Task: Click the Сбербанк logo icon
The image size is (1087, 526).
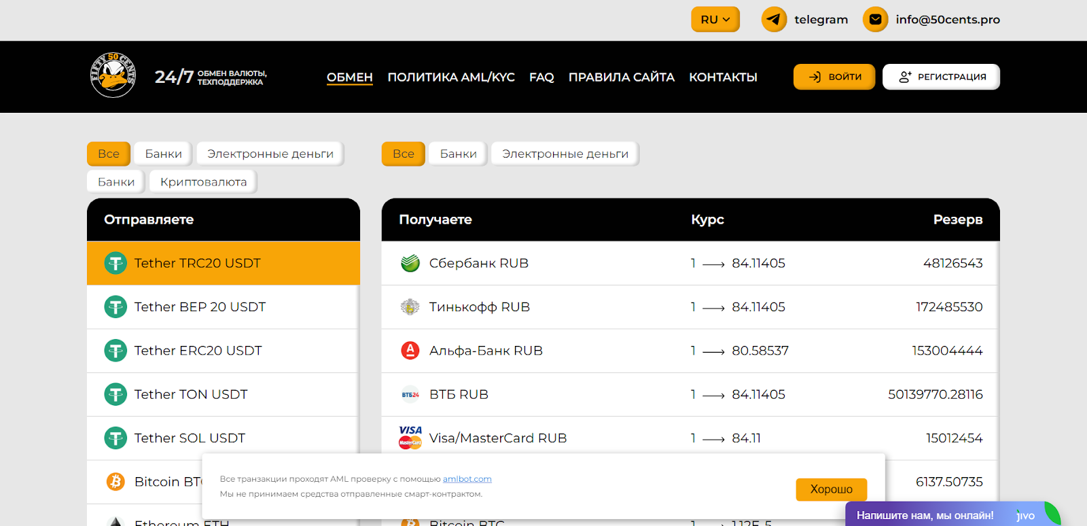Action: (x=410, y=263)
